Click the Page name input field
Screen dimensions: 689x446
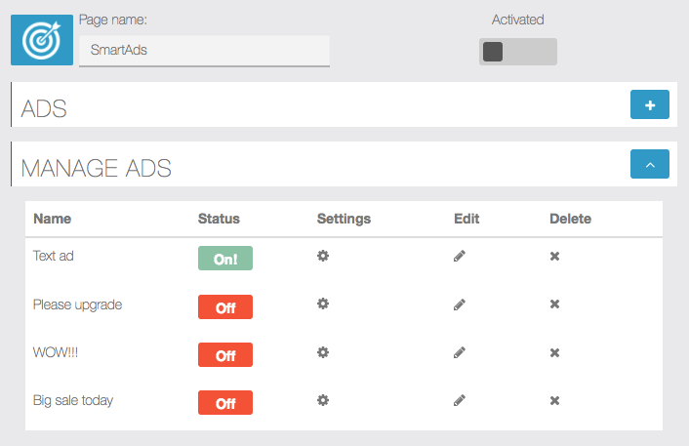tap(204, 51)
